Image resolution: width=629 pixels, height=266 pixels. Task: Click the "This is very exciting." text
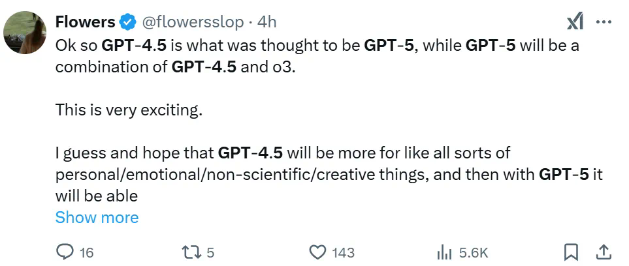click(129, 110)
